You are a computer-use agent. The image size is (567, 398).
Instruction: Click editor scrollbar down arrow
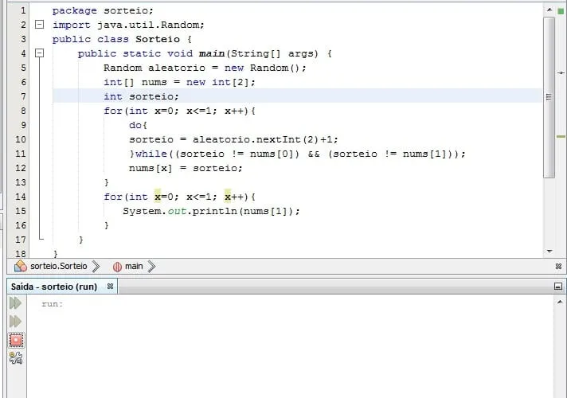coord(549,251)
